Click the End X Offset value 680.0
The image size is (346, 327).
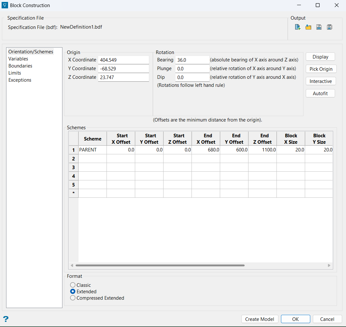(206, 150)
